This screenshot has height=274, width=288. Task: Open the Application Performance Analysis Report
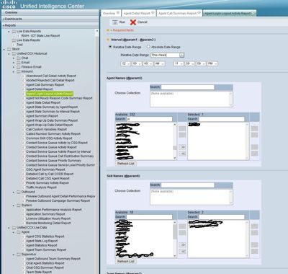coord(54,210)
